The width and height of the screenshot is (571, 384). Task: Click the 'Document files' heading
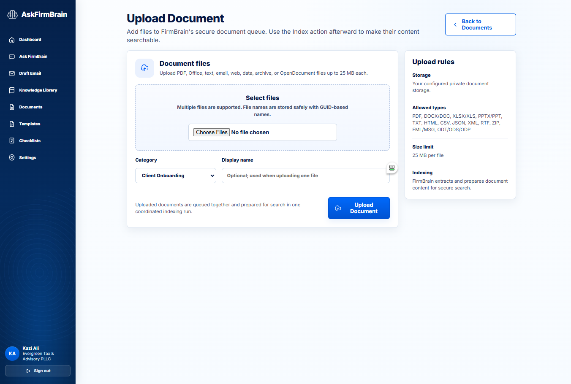pos(185,63)
